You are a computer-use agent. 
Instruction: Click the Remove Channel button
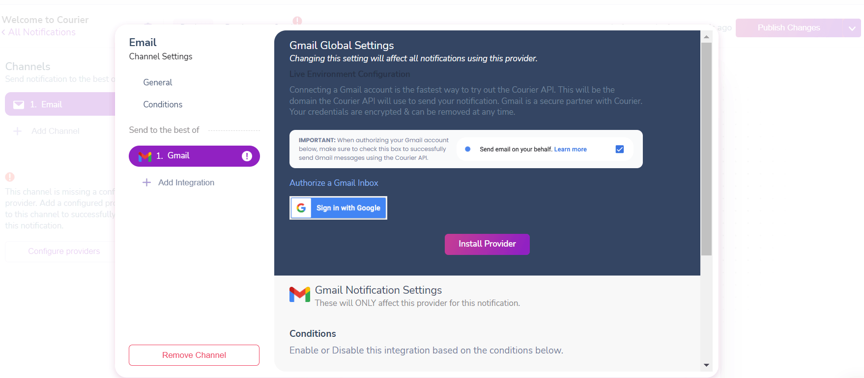(x=194, y=355)
